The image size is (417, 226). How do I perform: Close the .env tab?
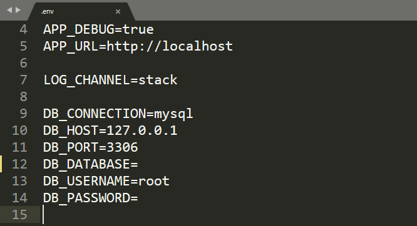pyautogui.click(x=118, y=11)
